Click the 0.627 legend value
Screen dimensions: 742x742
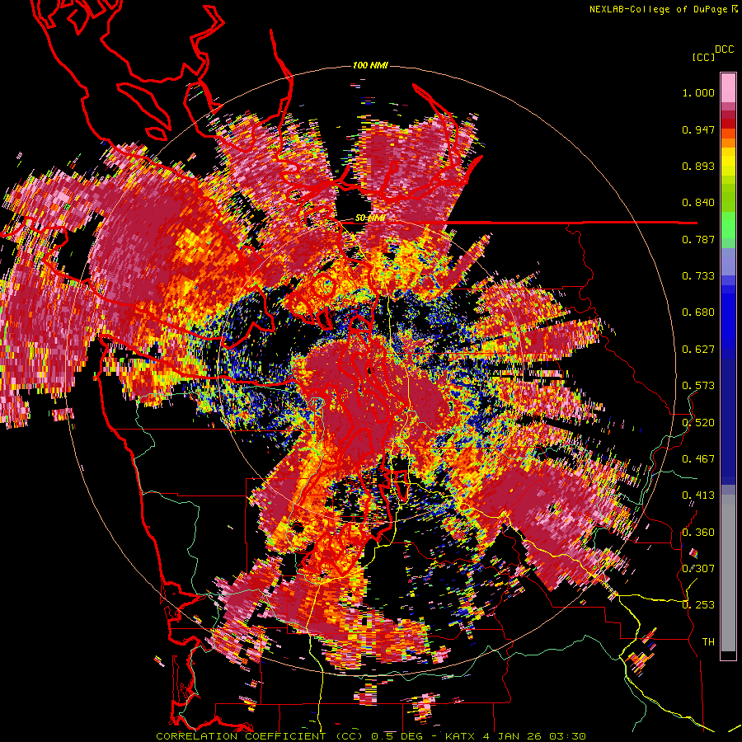(x=698, y=350)
